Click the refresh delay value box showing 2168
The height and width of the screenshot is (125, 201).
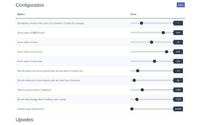pos(178,99)
